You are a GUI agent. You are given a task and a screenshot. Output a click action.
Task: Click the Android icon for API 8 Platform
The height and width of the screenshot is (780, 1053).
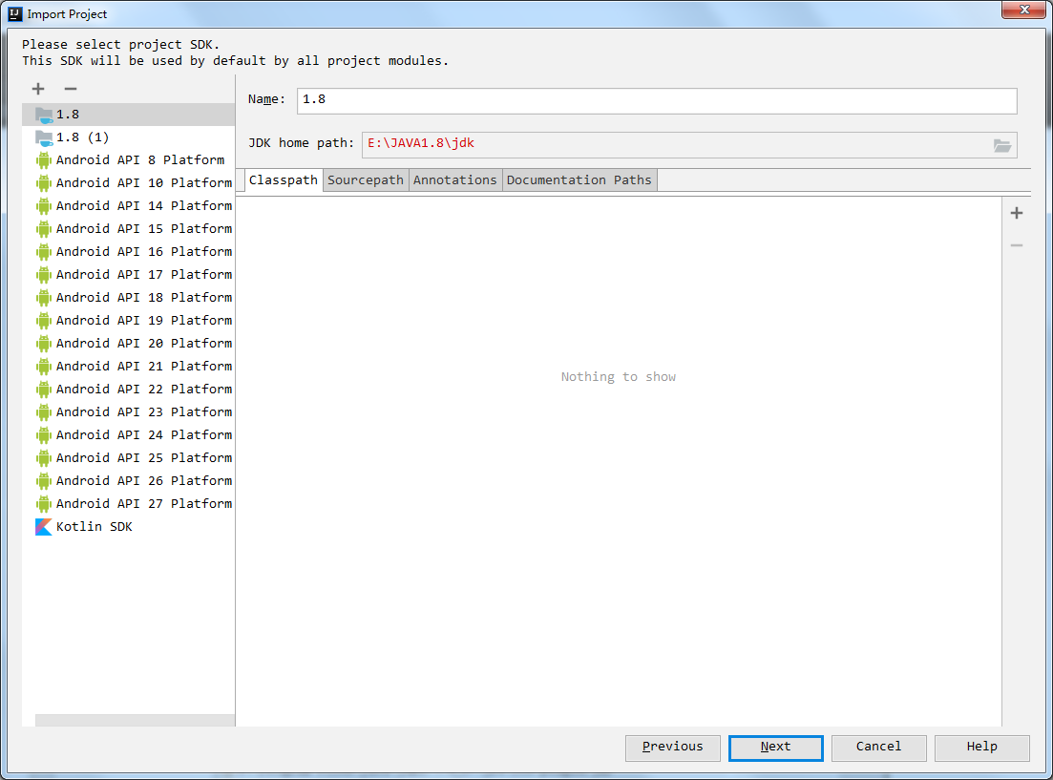pos(44,159)
